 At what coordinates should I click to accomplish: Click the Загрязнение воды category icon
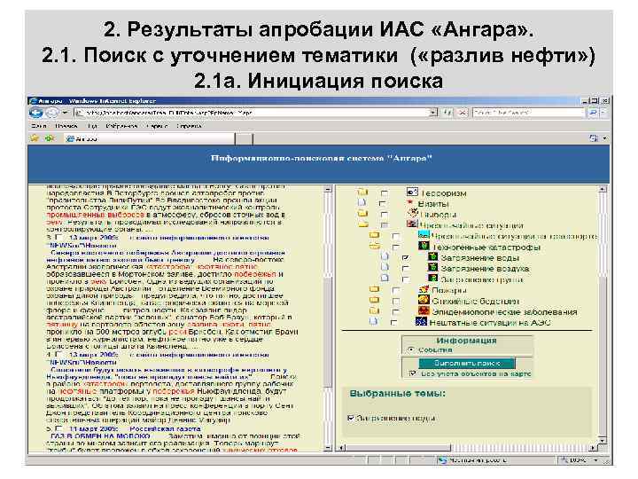point(432,256)
